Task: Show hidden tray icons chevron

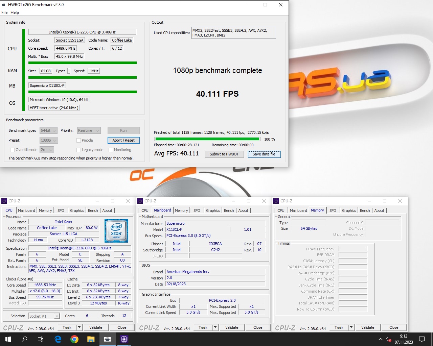Action: (380, 339)
